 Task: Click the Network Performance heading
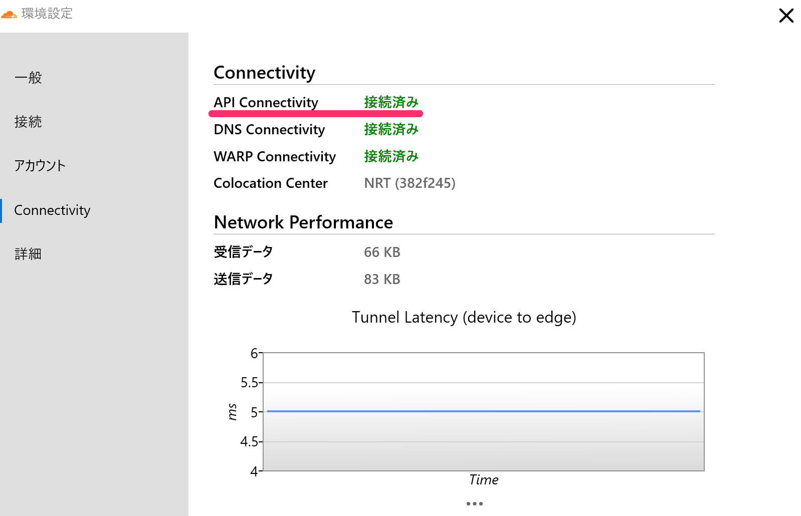pyautogui.click(x=303, y=222)
